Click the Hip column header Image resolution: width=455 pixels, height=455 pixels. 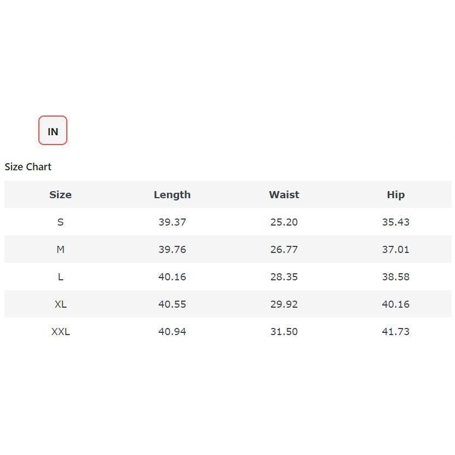(x=395, y=195)
